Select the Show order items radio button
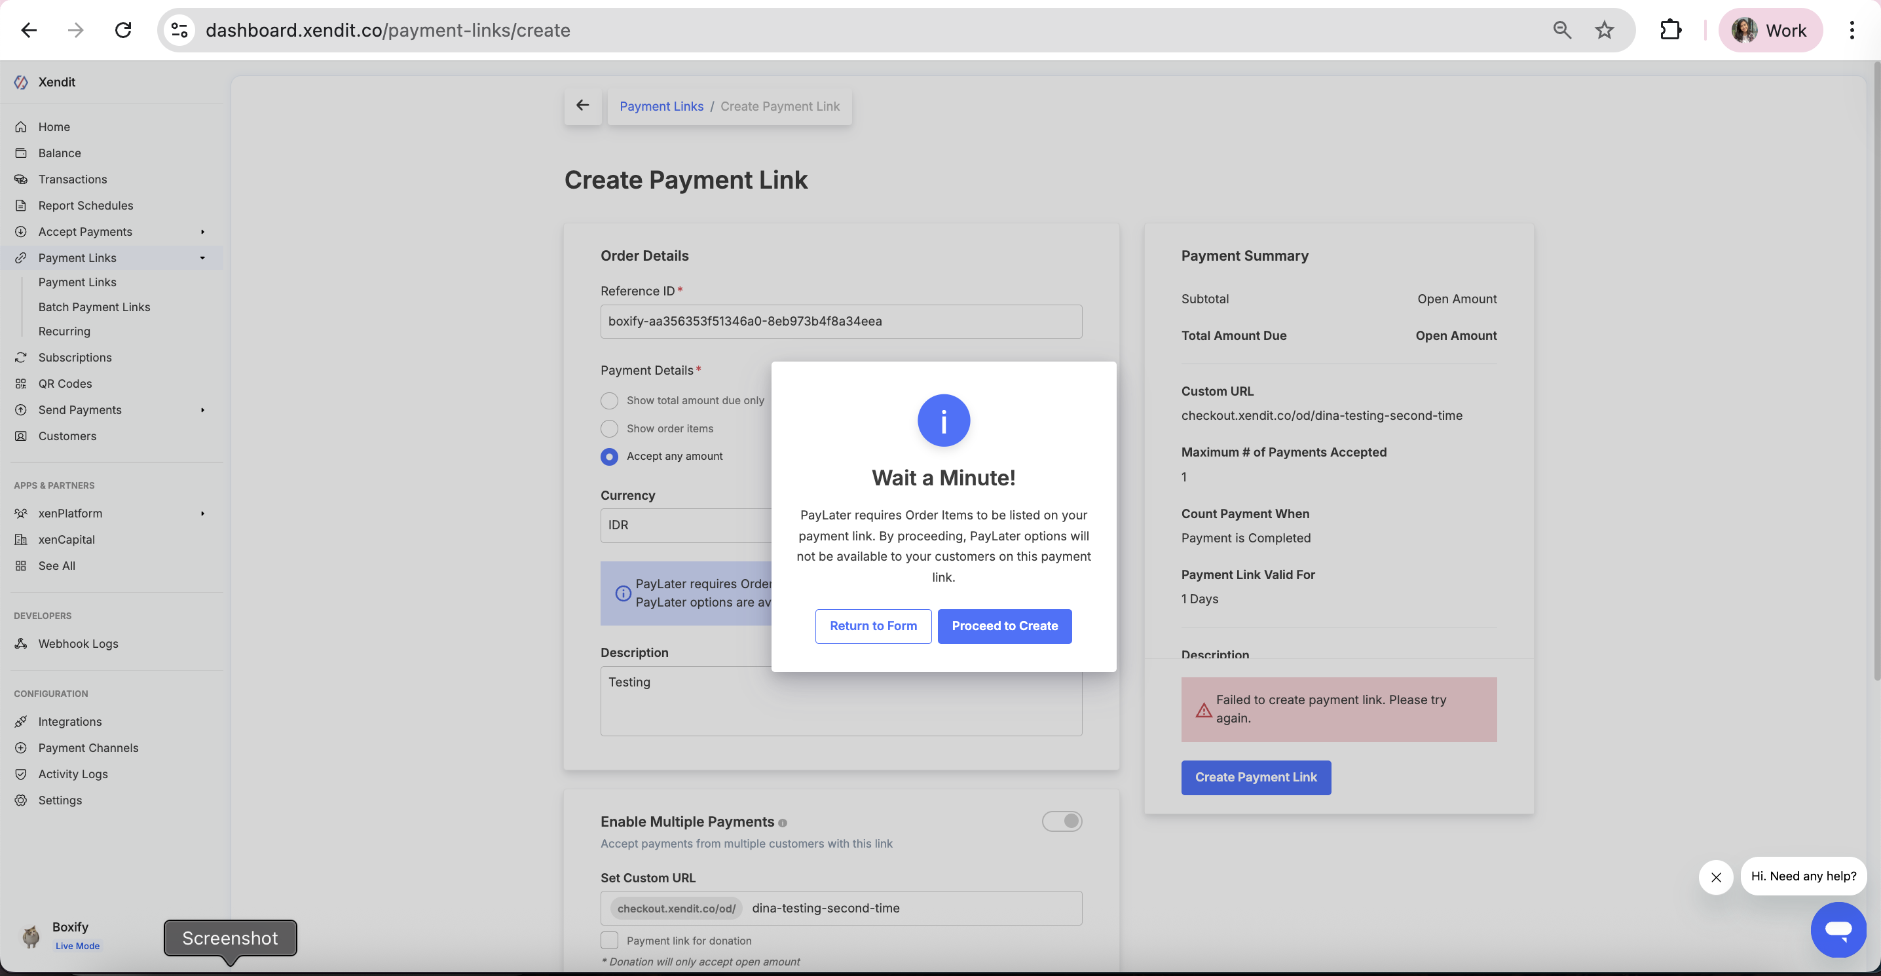 tap(609, 429)
